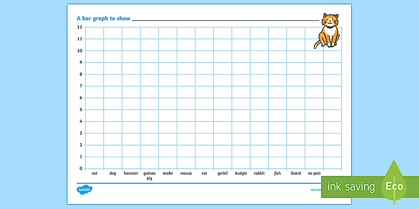Select the 'guinea pig' axis label
Screen dimensions: 419x209
(149, 175)
